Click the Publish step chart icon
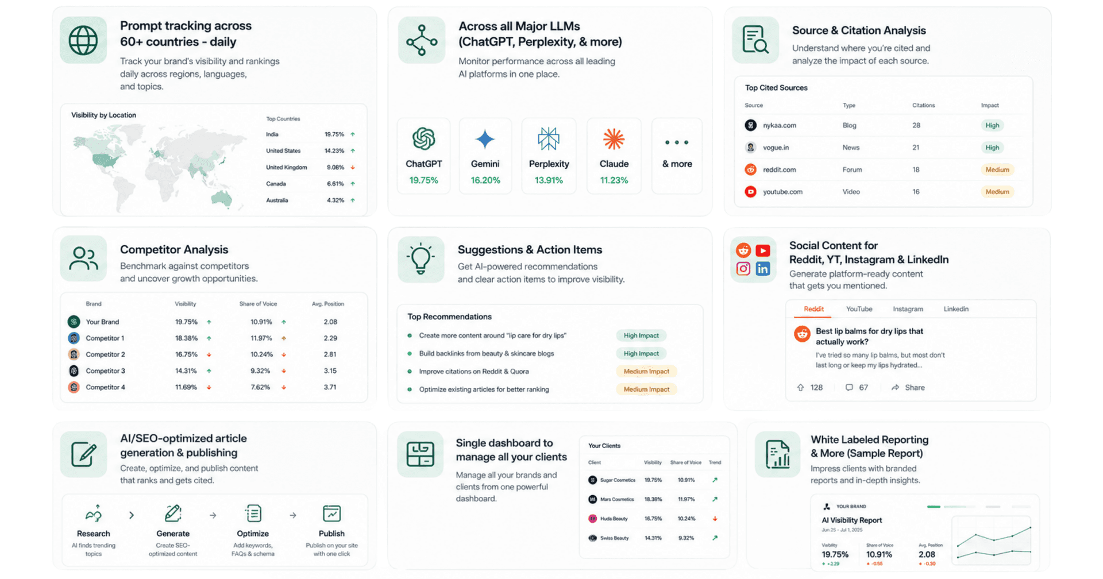 pos(331,513)
